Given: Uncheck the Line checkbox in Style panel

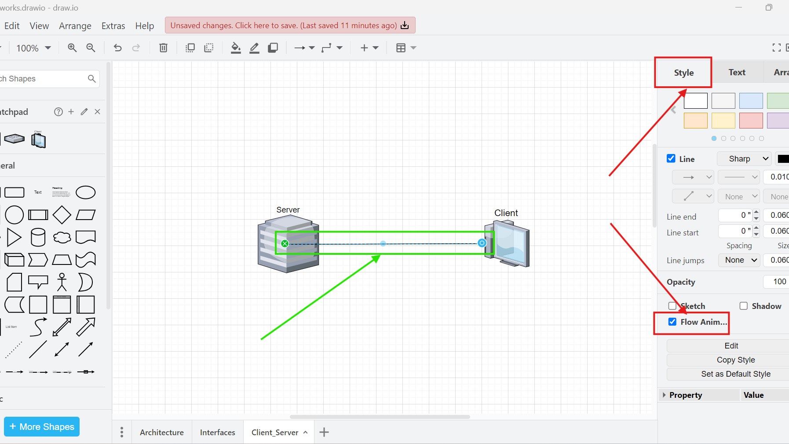Looking at the screenshot, I should pyautogui.click(x=671, y=158).
